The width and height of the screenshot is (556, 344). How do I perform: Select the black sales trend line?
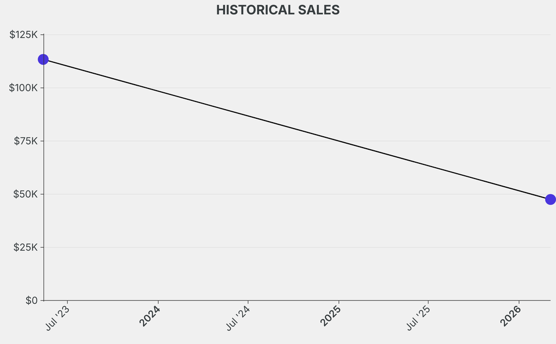tap(296, 129)
